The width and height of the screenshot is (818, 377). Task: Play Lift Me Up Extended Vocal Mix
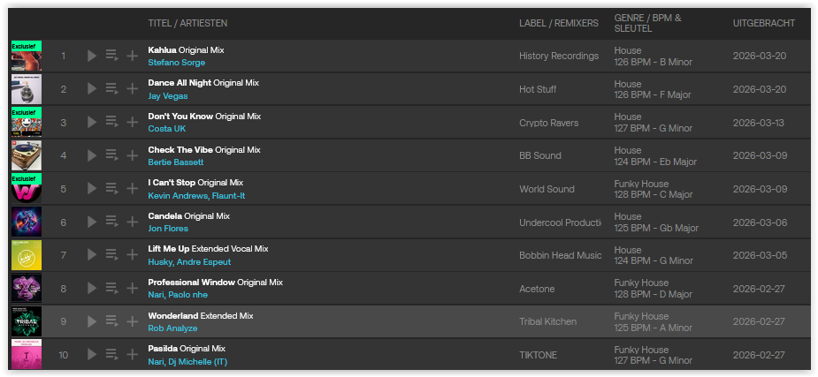(x=92, y=255)
